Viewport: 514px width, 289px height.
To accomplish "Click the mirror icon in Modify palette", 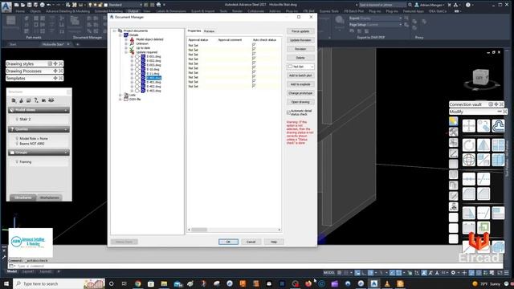I will pyautogui.click(x=483, y=145).
